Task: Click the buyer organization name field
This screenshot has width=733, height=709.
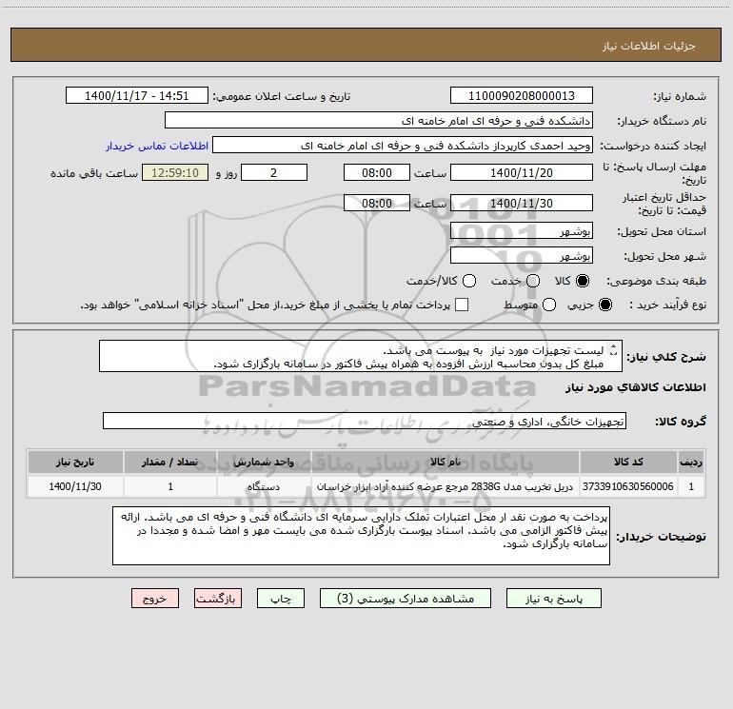Action: coord(379,121)
